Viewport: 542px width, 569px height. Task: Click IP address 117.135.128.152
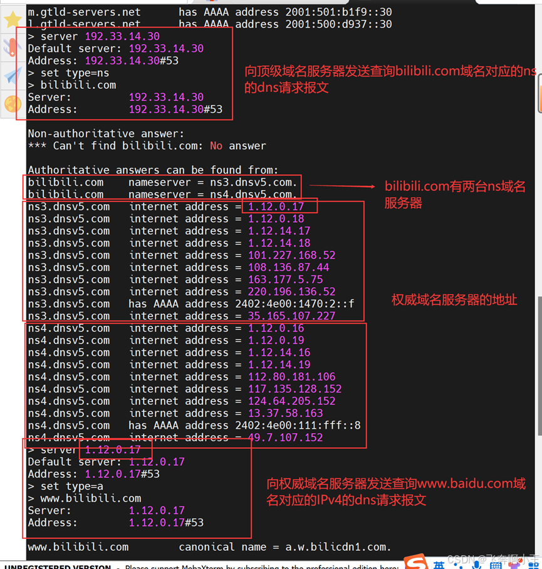(x=295, y=389)
